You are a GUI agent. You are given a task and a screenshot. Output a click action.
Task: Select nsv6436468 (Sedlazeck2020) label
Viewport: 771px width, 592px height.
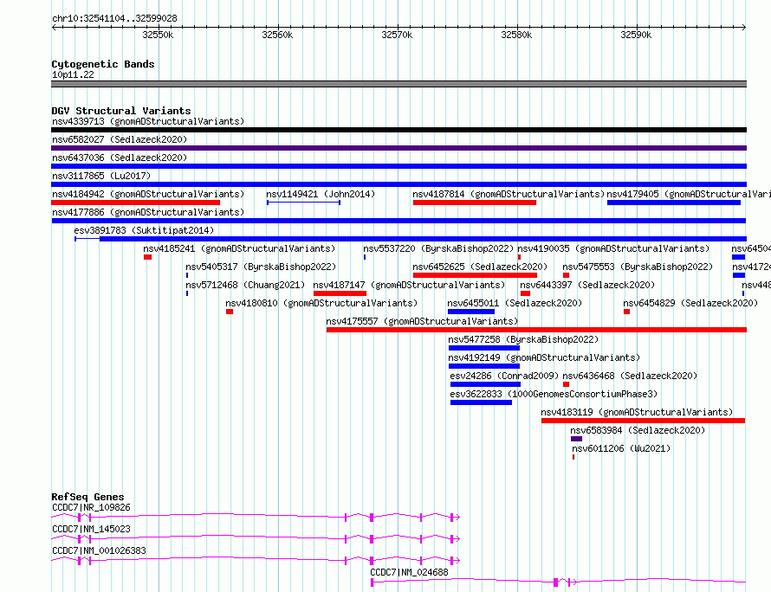630,376
